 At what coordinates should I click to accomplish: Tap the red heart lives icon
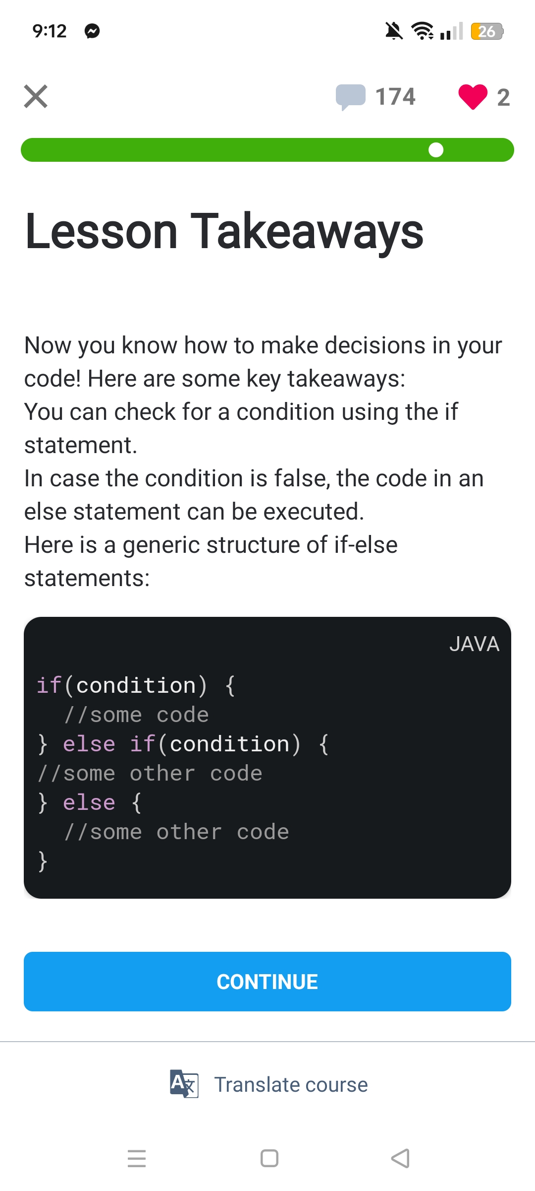click(473, 96)
